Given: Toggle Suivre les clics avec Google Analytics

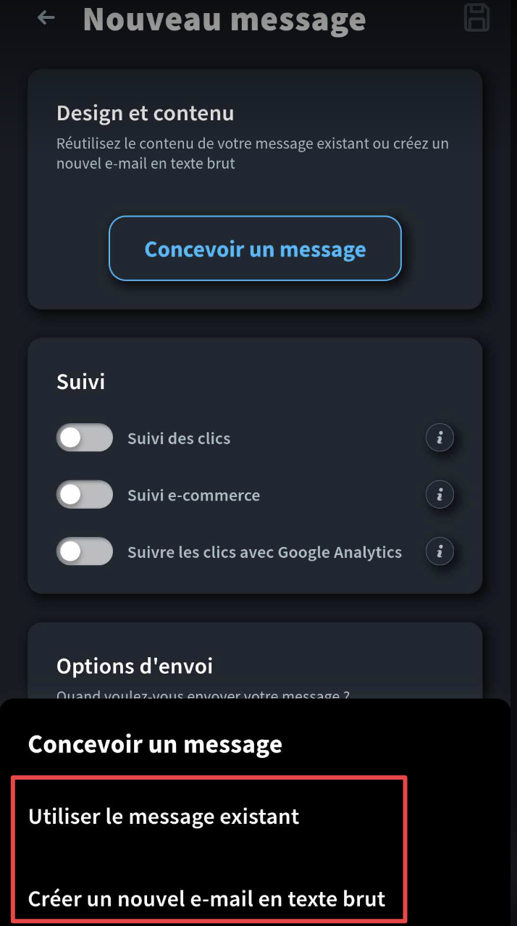Looking at the screenshot, I should tap(85, 551).
